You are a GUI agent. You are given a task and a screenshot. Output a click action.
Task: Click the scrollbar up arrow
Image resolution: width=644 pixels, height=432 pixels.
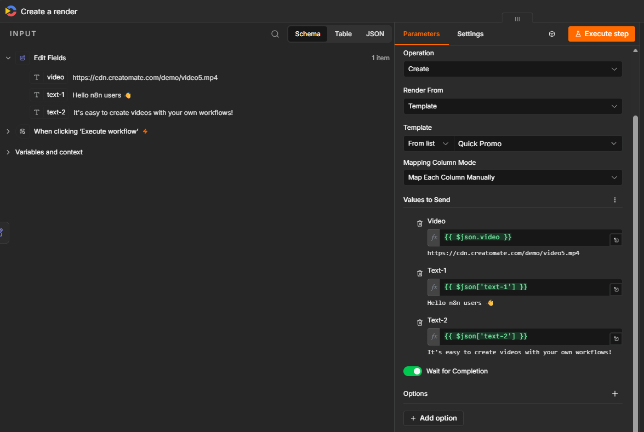(635, 50)
